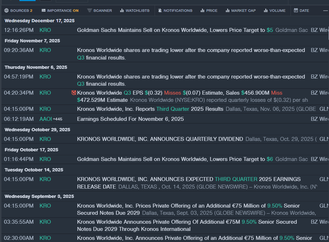
Task: Click Wednesday October 29, 2025 date header
Action: pos(37,130)
